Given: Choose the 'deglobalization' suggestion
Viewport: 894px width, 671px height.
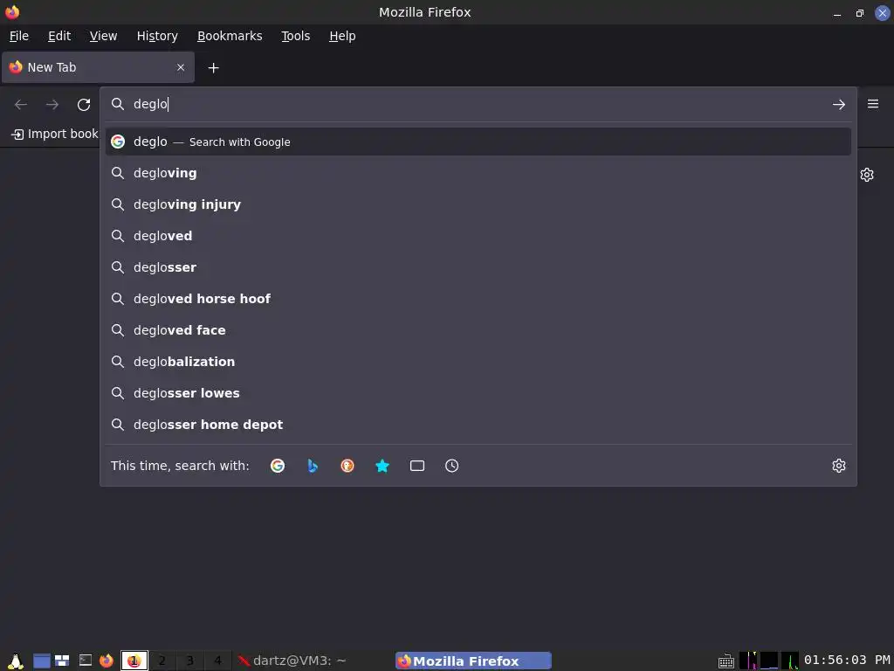Looking at the screenshot, I should tap(478, 361).
